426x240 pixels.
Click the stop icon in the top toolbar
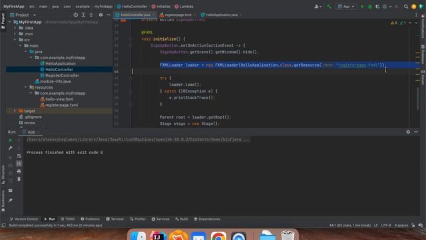tap(397, 7)
